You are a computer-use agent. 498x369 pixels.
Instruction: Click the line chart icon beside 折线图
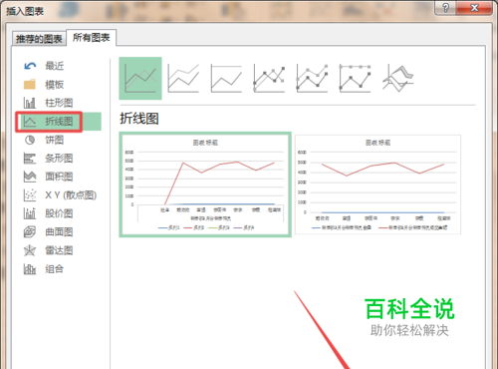pyautogui.click(x=30, y=122)
